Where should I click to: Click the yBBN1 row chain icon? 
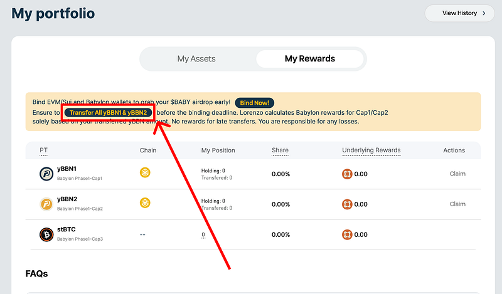click(x=145, y=173)
